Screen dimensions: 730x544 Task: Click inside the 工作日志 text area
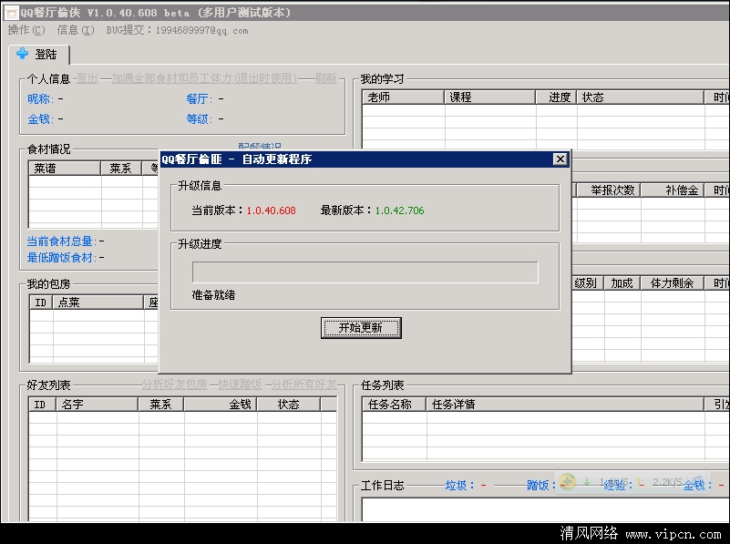click(545, 509)
